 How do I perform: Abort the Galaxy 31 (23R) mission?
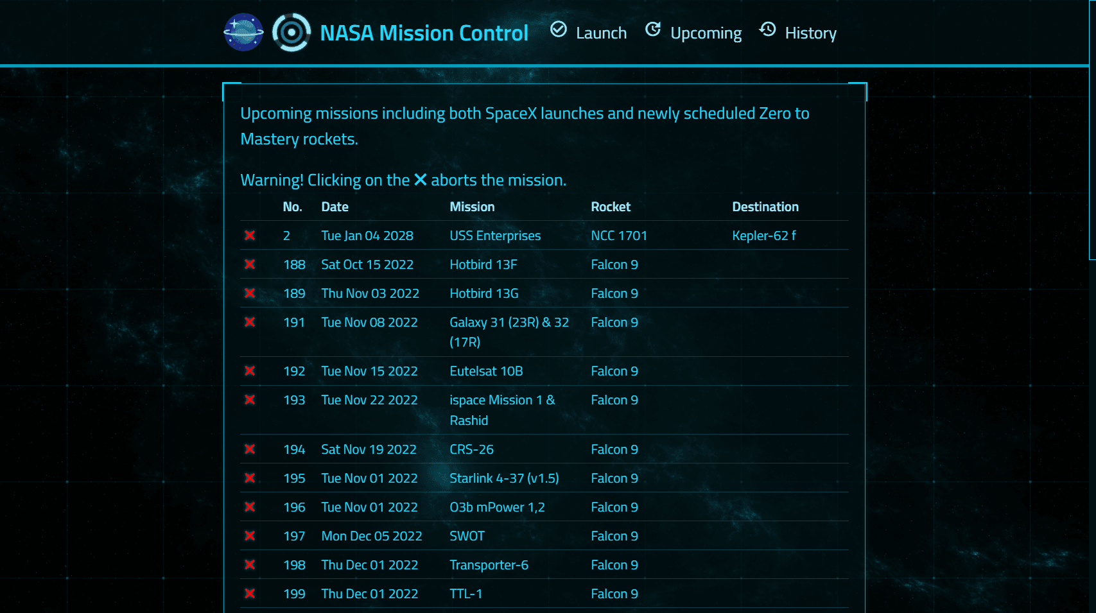249,322
